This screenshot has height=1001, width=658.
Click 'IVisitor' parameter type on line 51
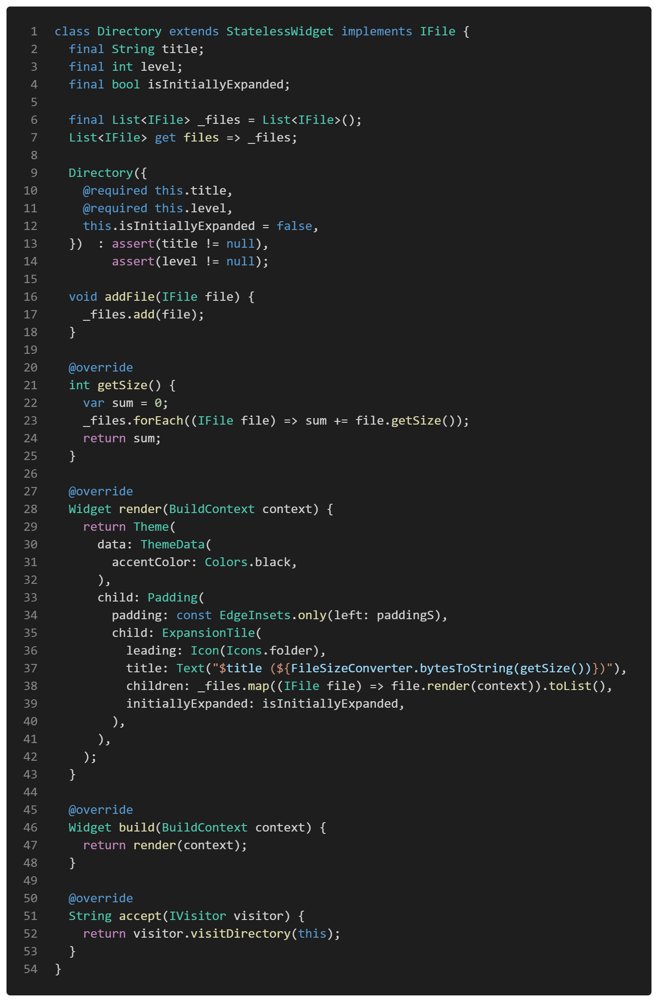tap(197, 916)
